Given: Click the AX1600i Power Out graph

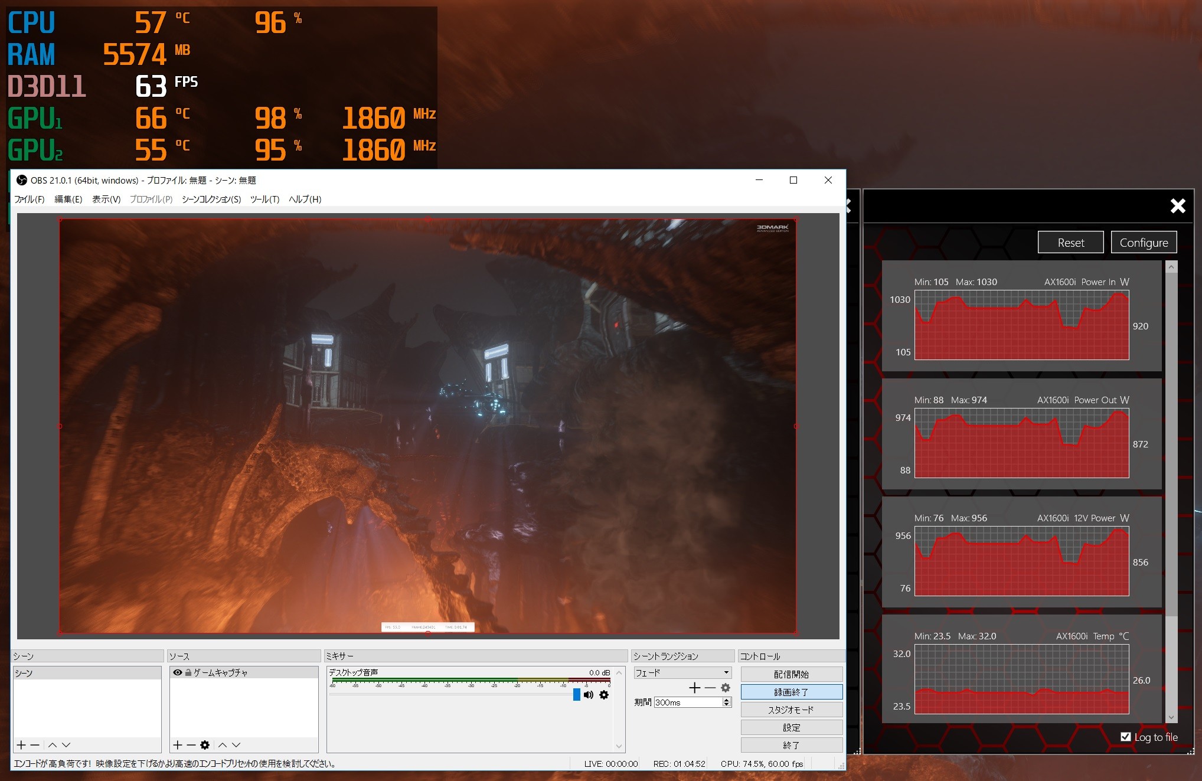Looking at the screenshot, I should pos(1021,443).
